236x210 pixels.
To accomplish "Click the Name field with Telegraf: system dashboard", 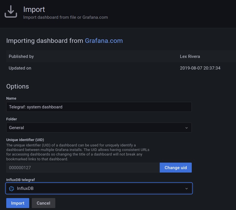I will pyautogui.click(x=99, y=107).
